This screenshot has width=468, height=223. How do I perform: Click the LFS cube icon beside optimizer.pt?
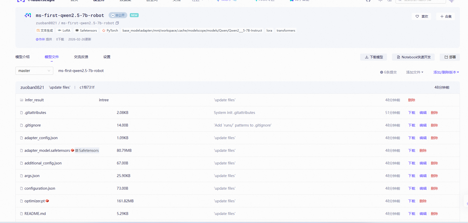47,201
